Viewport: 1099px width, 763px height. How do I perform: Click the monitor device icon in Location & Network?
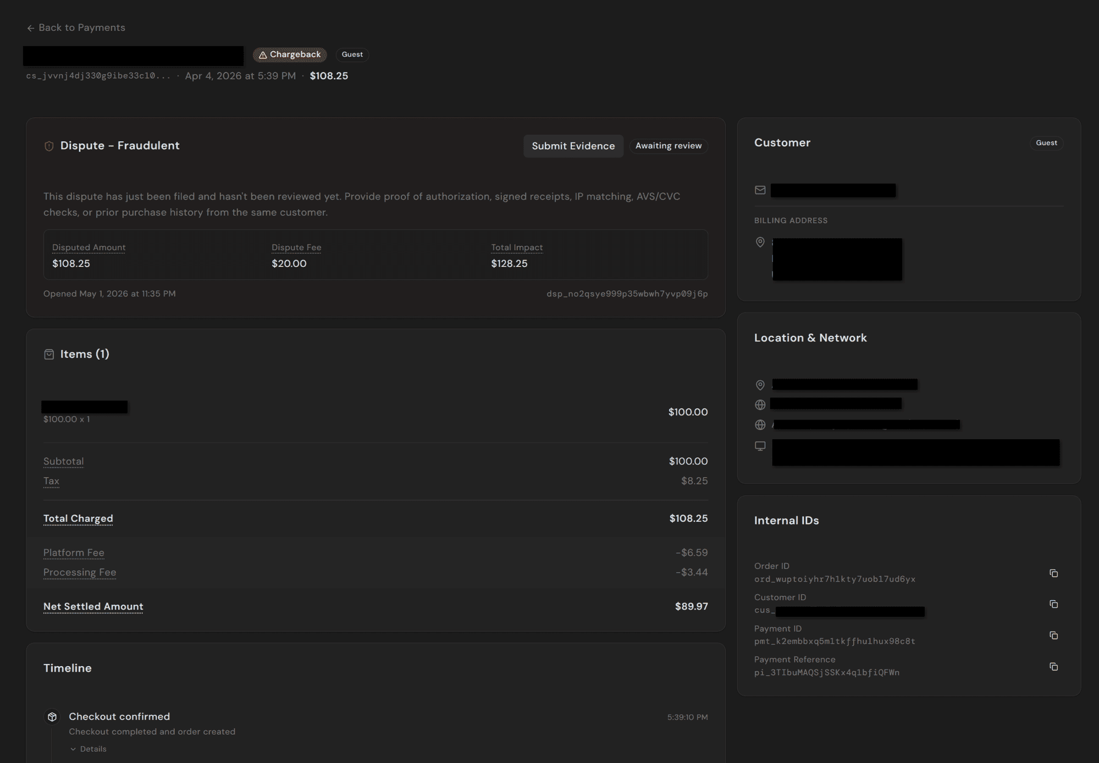[x=760, y=446]
